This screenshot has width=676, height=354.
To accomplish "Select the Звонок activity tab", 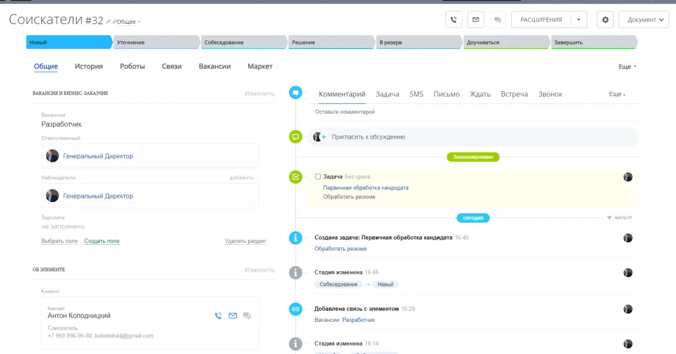I will tap(550, 94).
